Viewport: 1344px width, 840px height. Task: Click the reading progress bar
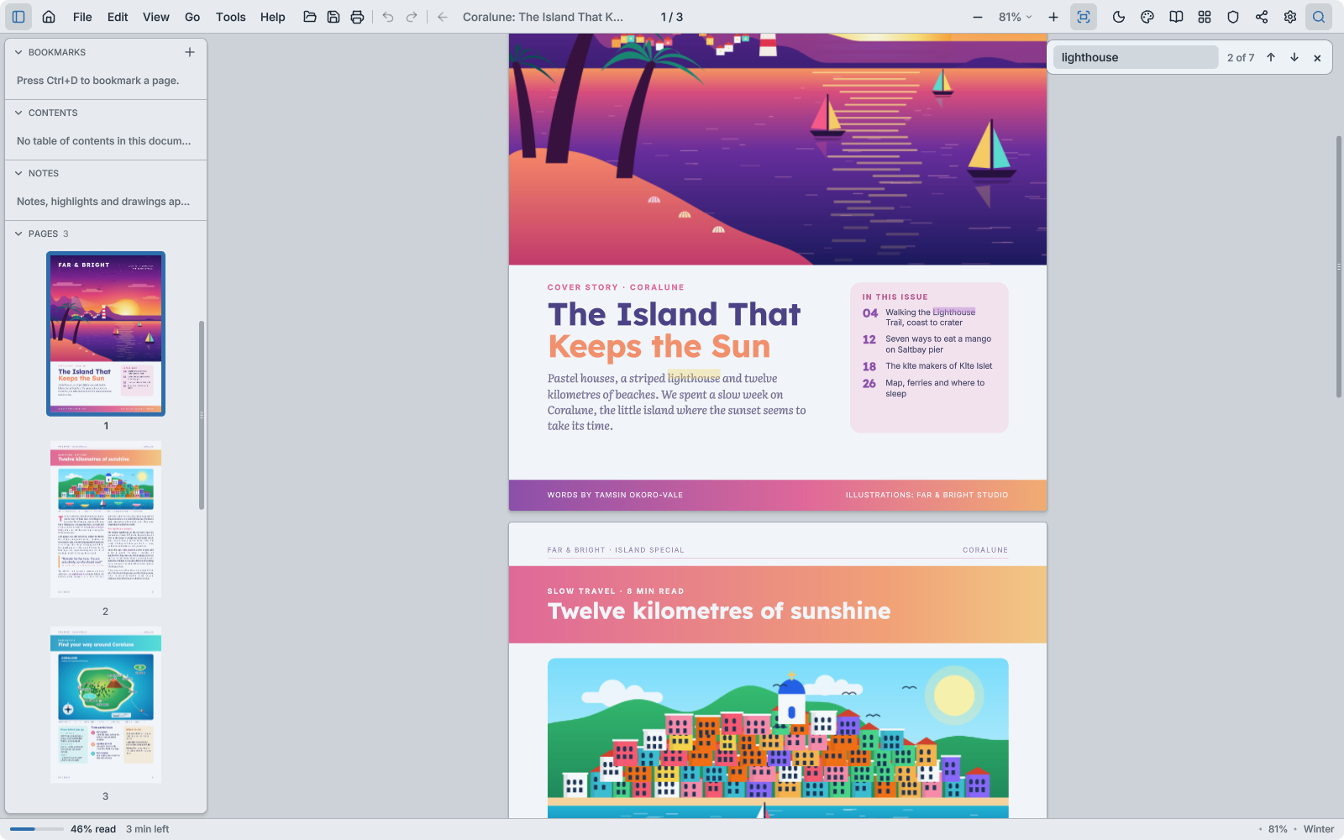coord(37,829)
